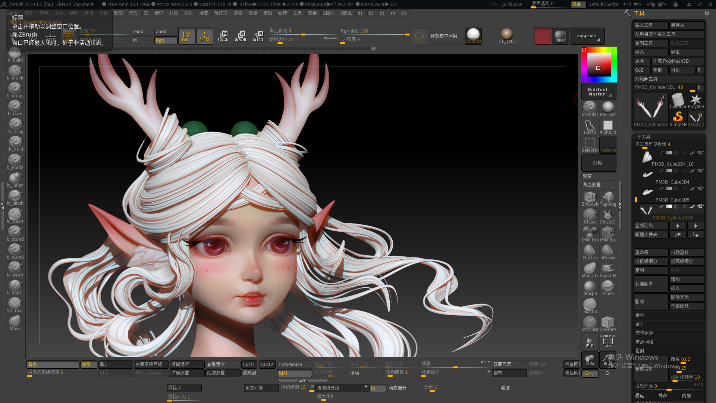Click the QuickSave button
The height and width of the screenshot is (403, 716).
click(x=511, y=4)
